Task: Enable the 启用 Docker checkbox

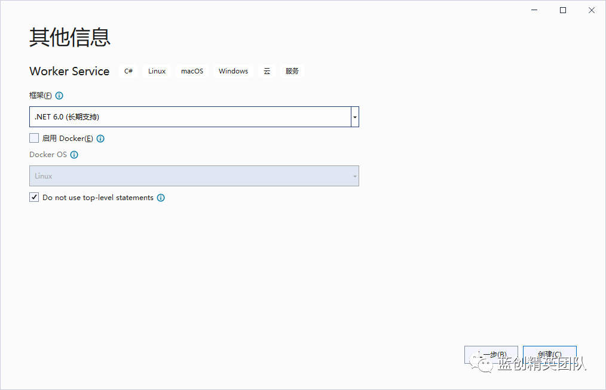Action: click(x=34, y=138)
